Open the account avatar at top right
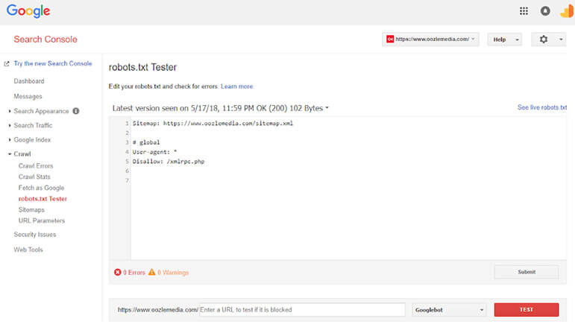 (x=568, y=11)
